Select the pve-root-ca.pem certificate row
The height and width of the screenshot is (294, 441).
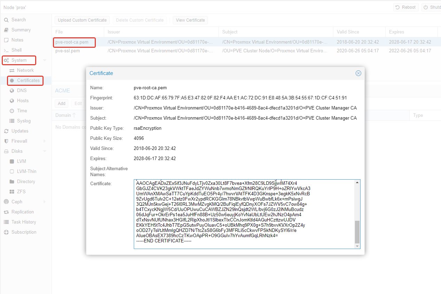(246, 42)
